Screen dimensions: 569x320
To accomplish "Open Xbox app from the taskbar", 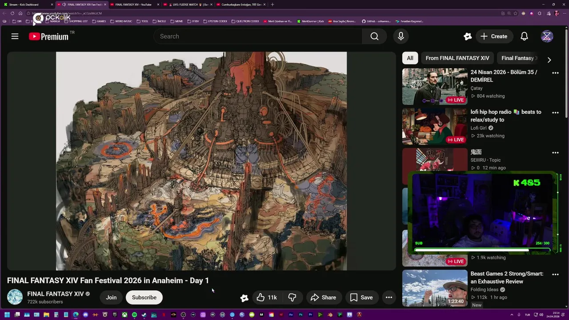I will click(124, 315).
